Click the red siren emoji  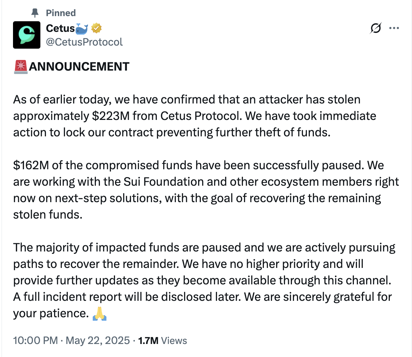coord(21,66)
